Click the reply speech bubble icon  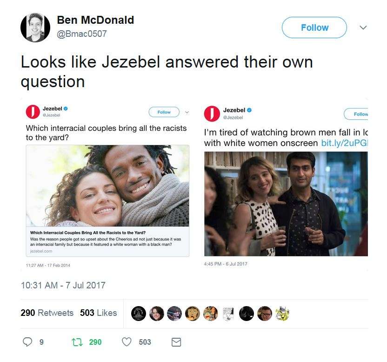[29, 342]
